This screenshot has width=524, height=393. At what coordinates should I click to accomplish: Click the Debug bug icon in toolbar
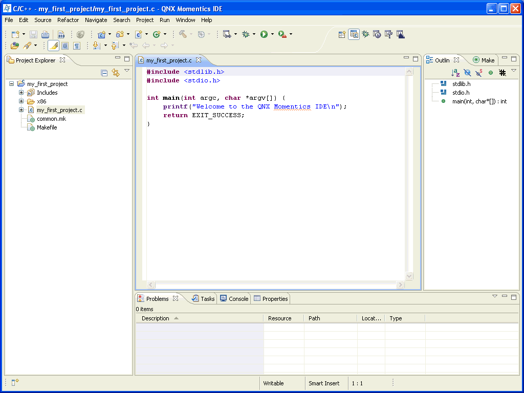point(246,34)
